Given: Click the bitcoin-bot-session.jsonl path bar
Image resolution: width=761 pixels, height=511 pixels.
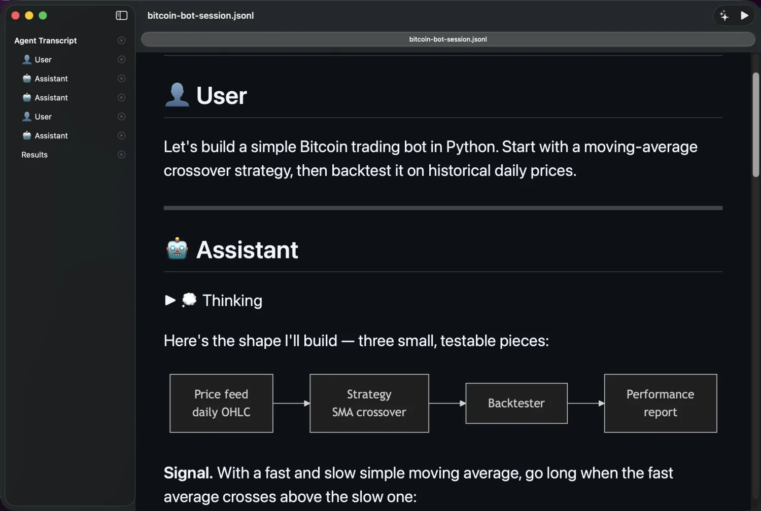Looking at the screenshot, I should [x=447, y=39].
